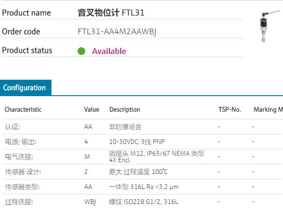Select the 电气连接 row label

[x=19, y=157]
